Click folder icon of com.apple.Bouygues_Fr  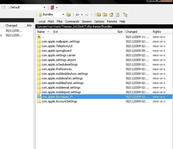coord(39,97)
